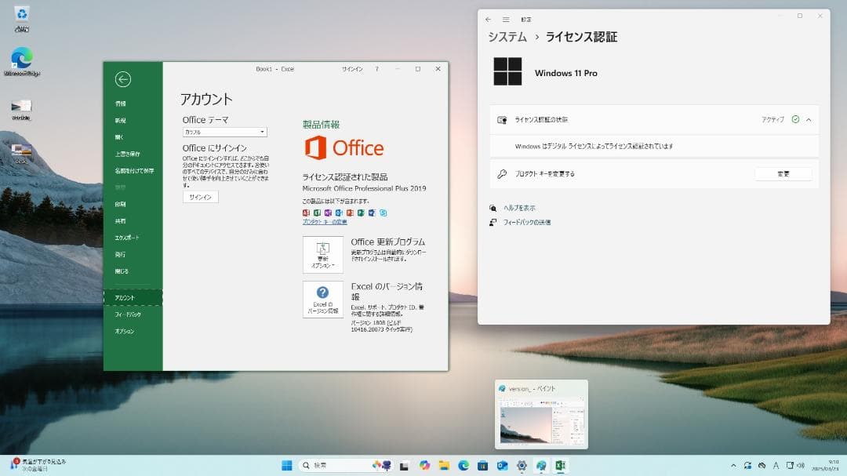The width and height of the screenshot is (847, 476).
Task: Click the Access icon under ライセンス認証された製品
Action: pyautogui.click(x=306, y=213)
